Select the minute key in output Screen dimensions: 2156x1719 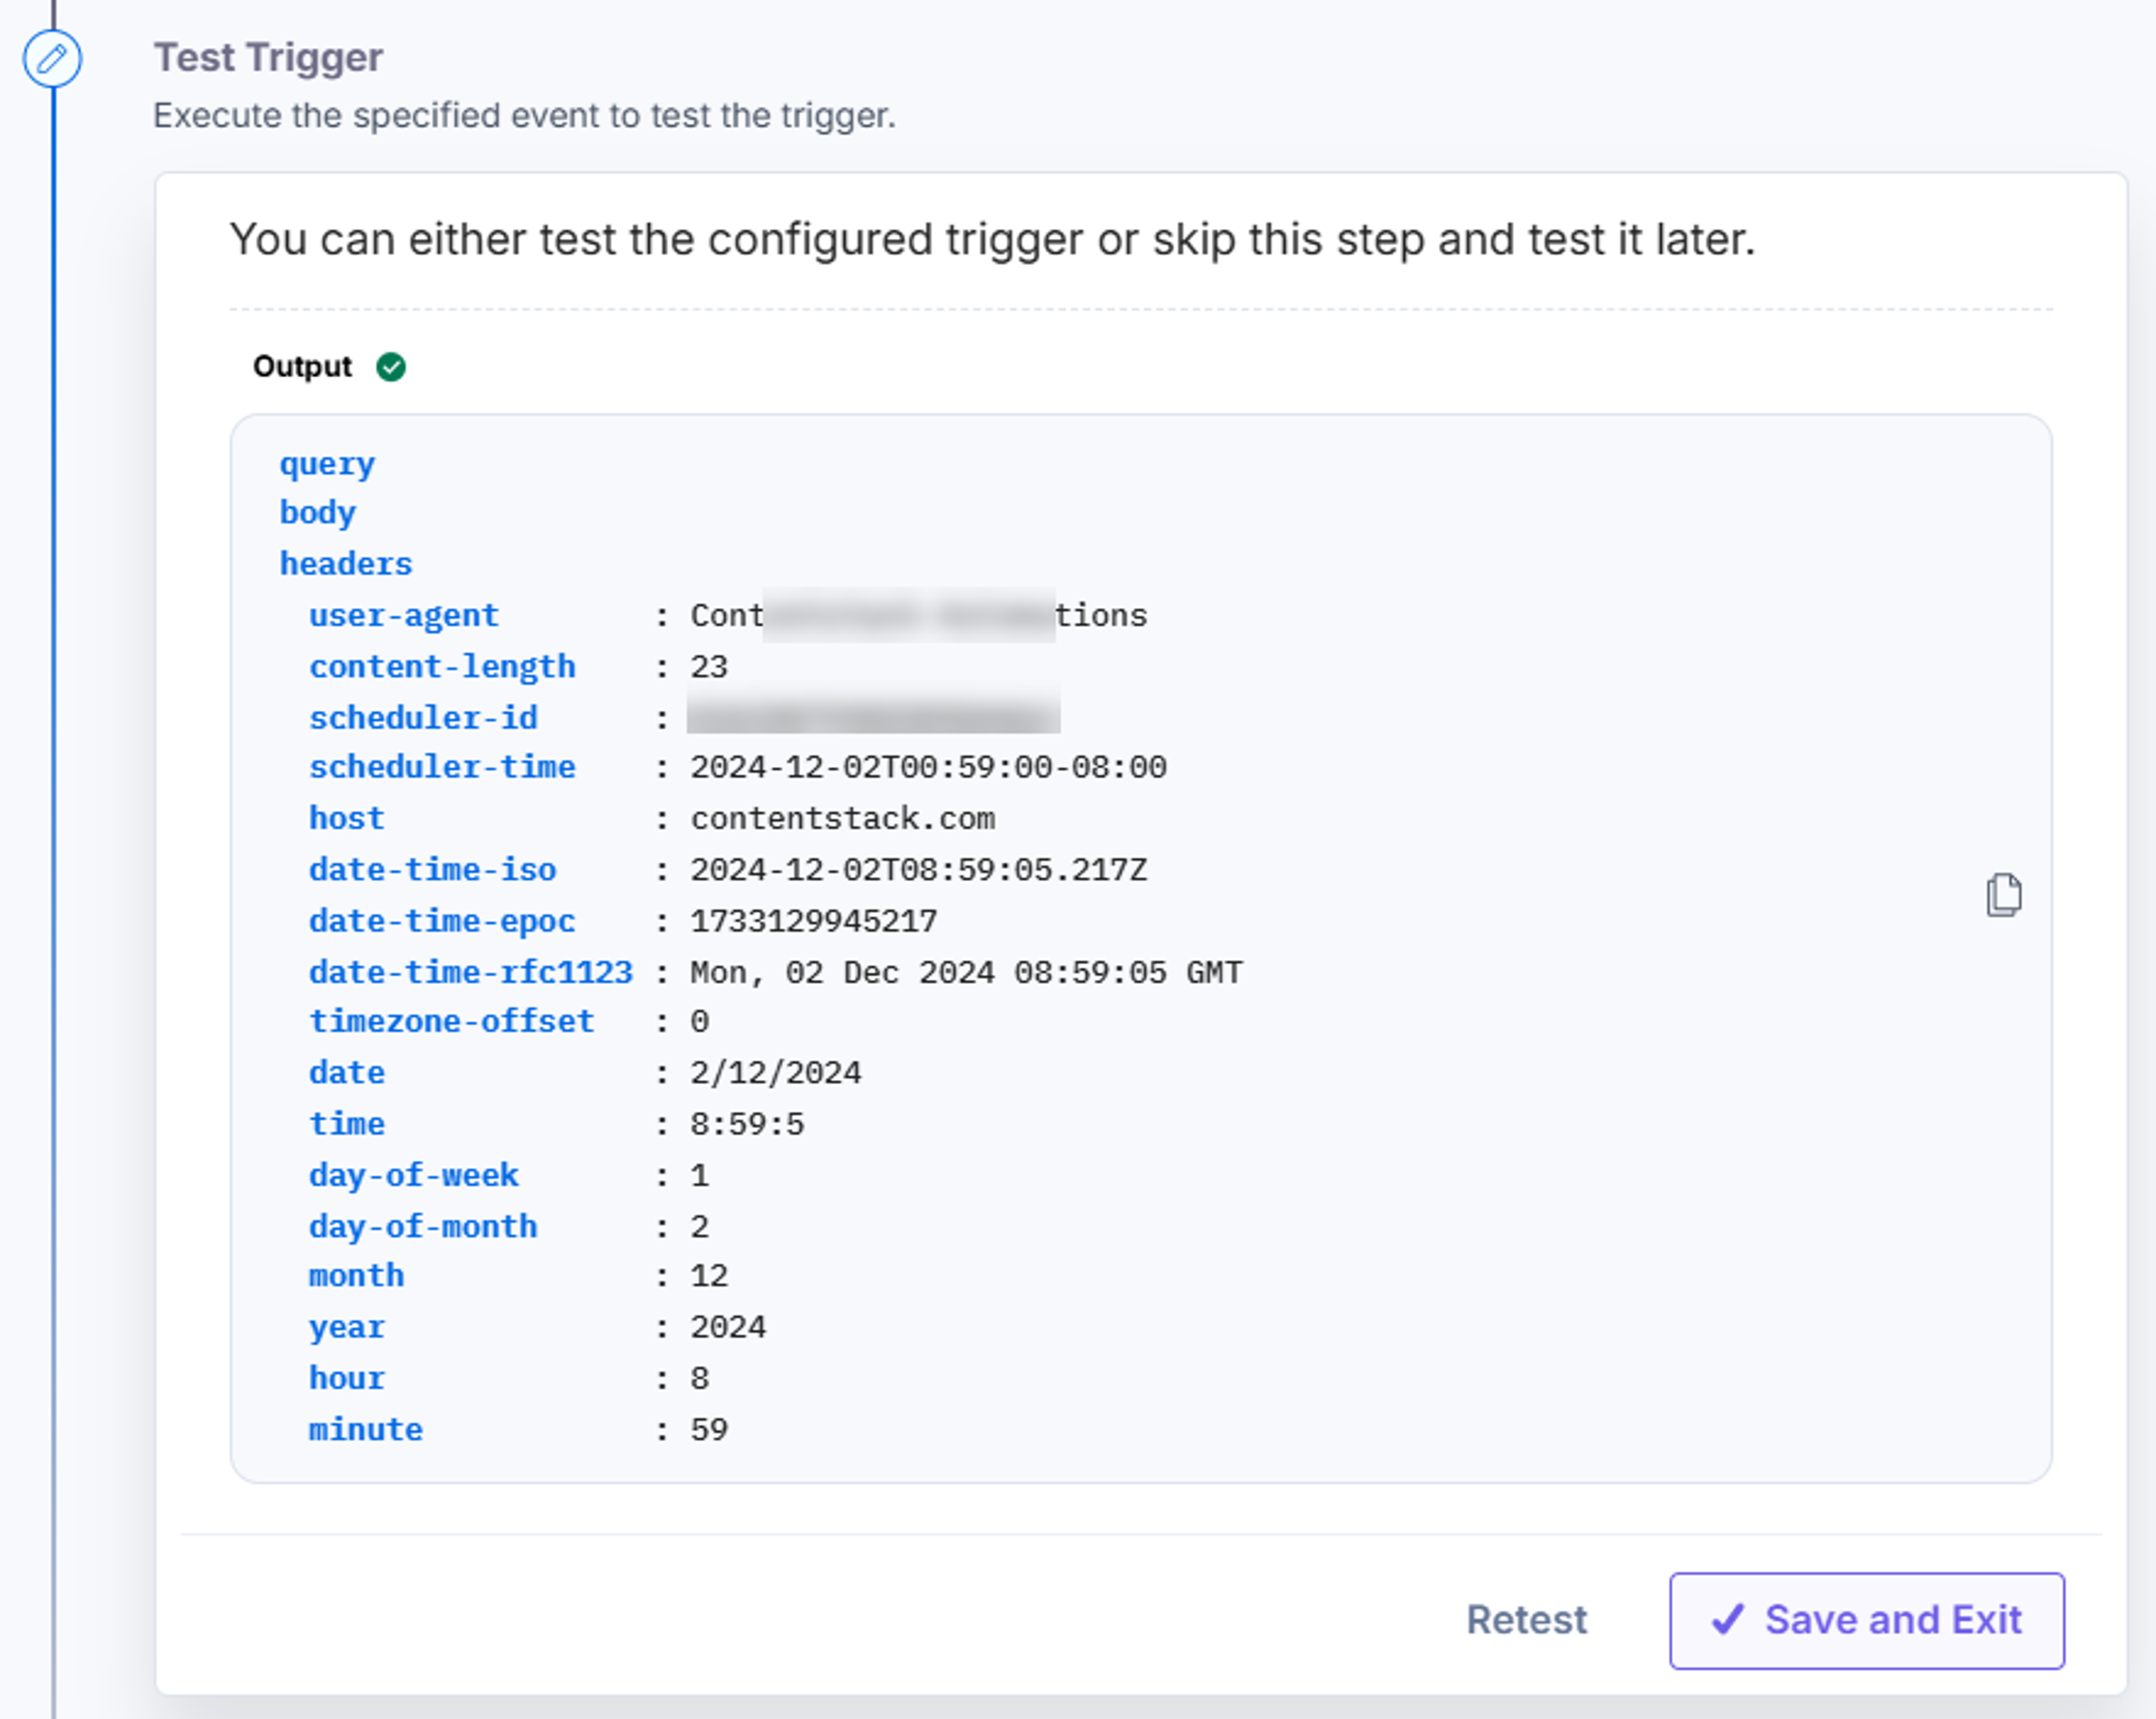coord(366,1430)
